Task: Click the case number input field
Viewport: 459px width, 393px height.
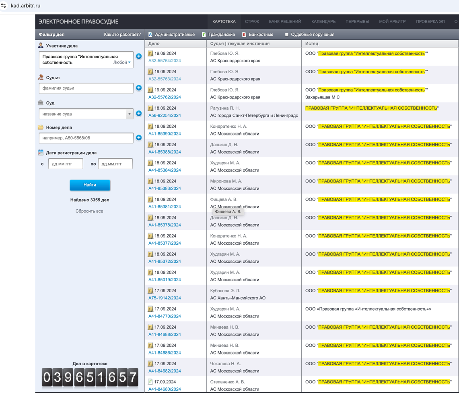Action: pyautogui.click(x=86, y=138)
